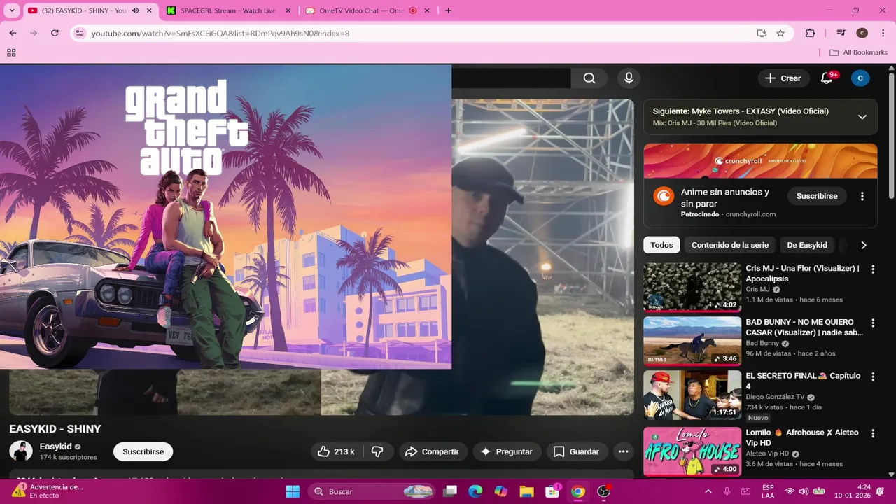
Task: Open Chrome media controls icon
Action: pos(841,33)
